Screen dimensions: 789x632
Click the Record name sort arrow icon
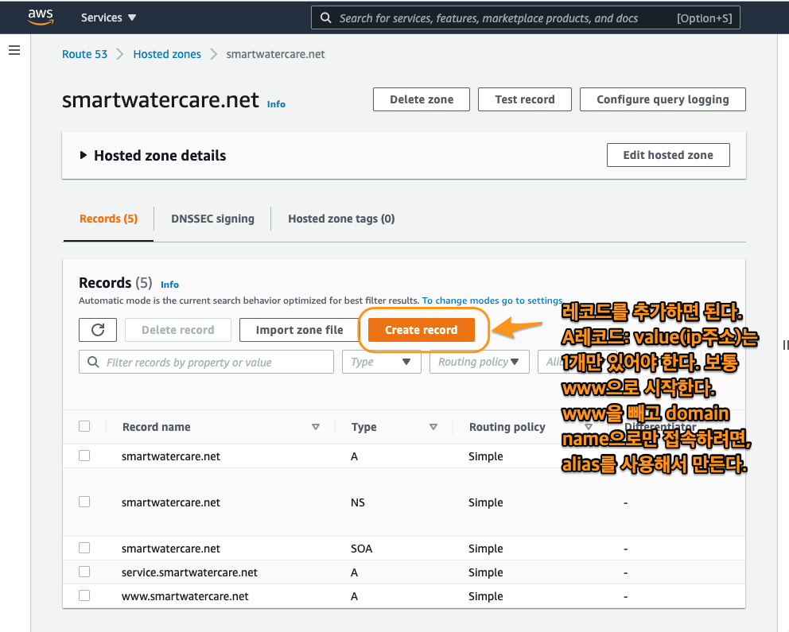pos(316,427)
